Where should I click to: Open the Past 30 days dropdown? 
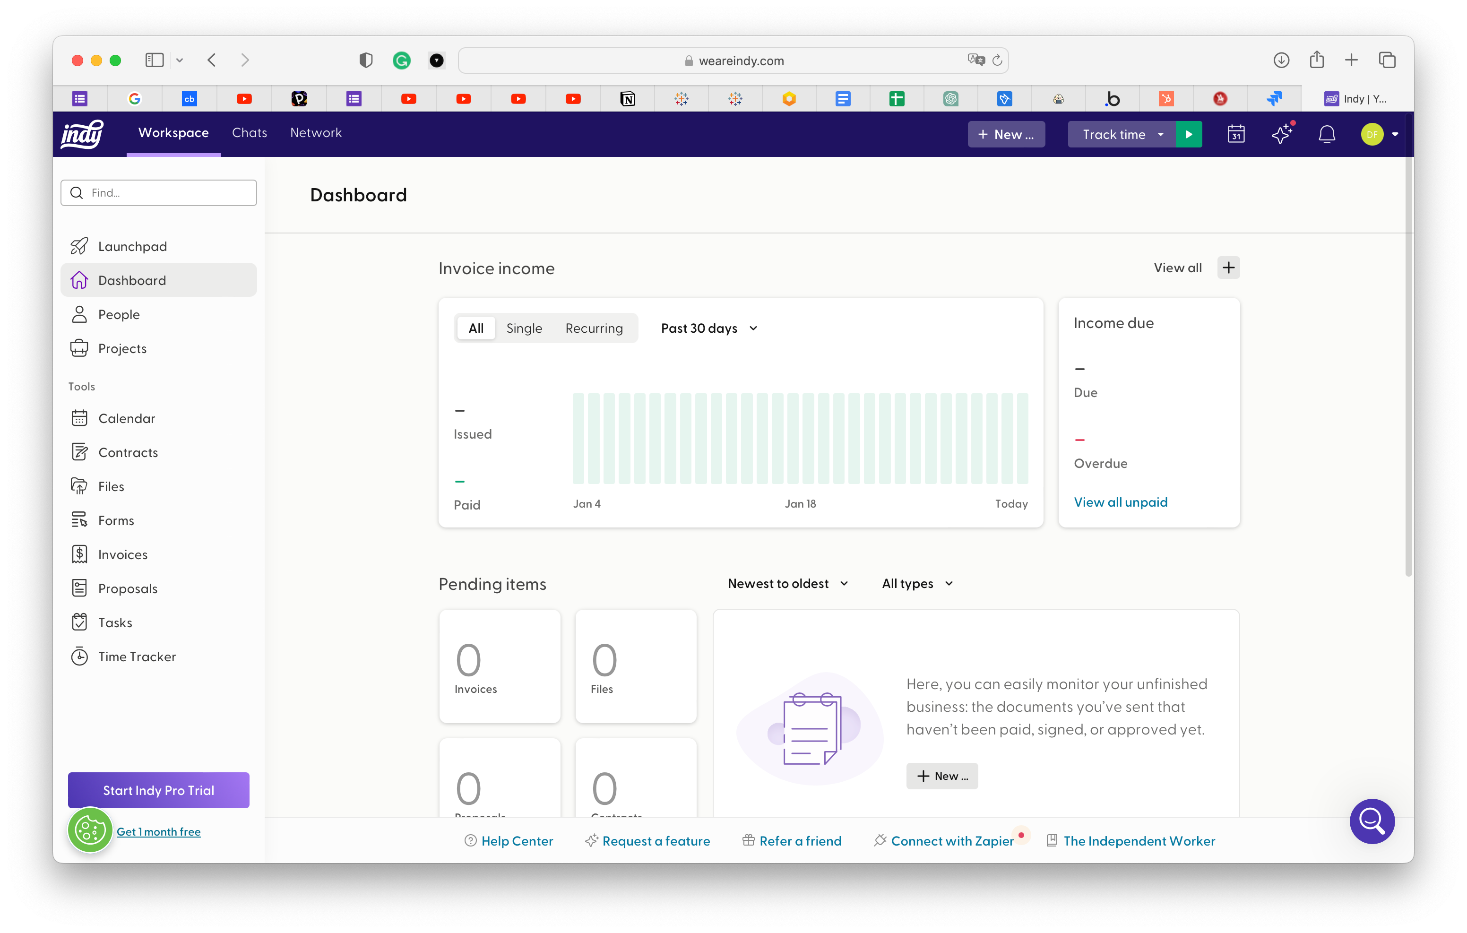[708, 328]
